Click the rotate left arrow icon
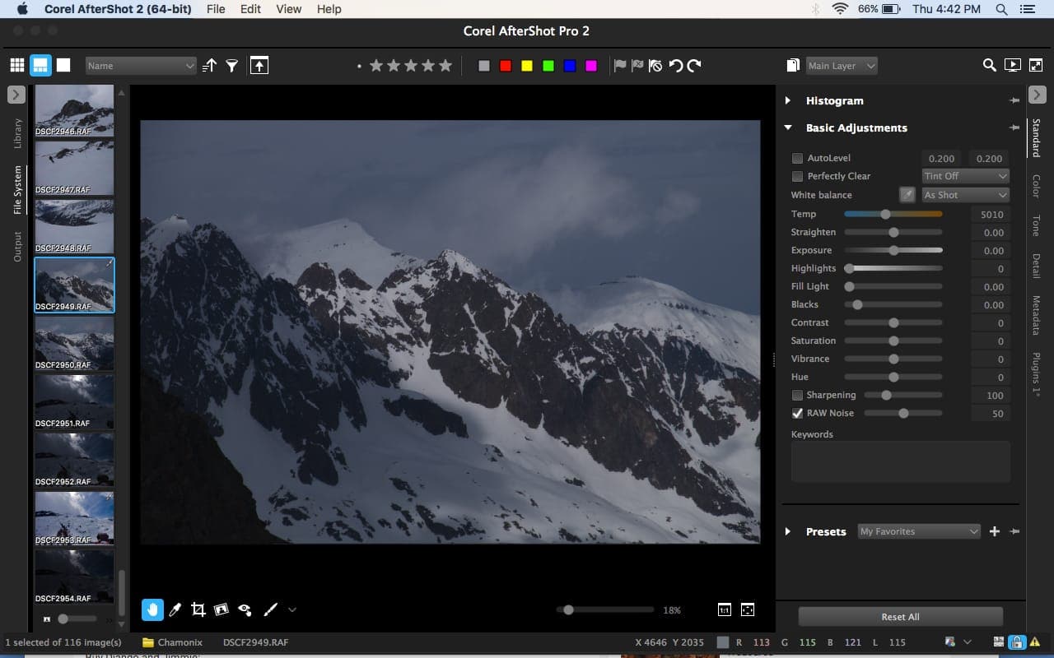 [675, 66]
